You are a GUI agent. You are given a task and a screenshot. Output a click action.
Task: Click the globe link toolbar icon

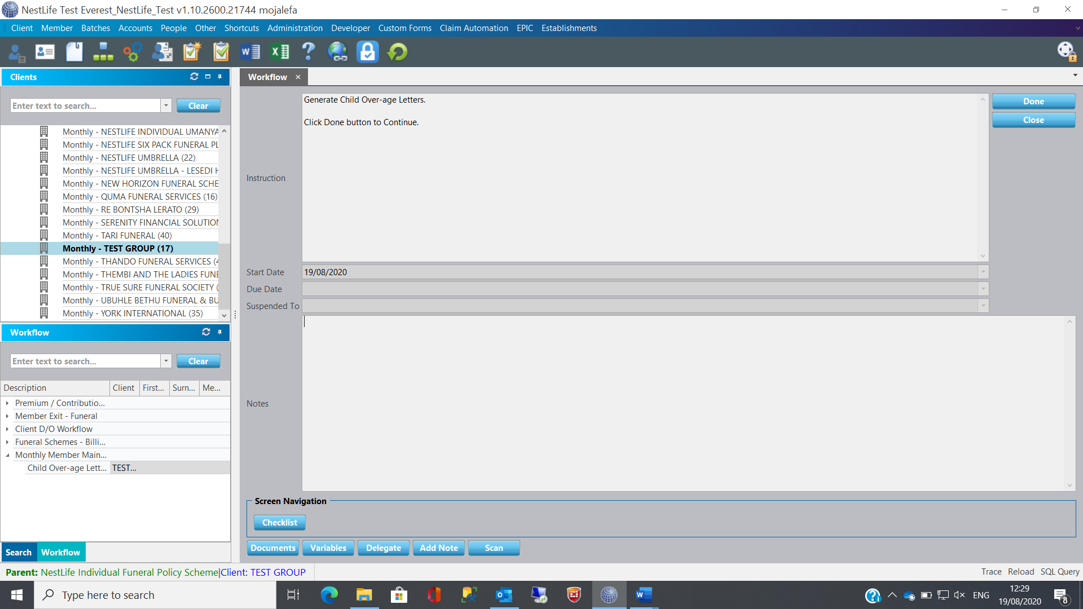point(338,52)
